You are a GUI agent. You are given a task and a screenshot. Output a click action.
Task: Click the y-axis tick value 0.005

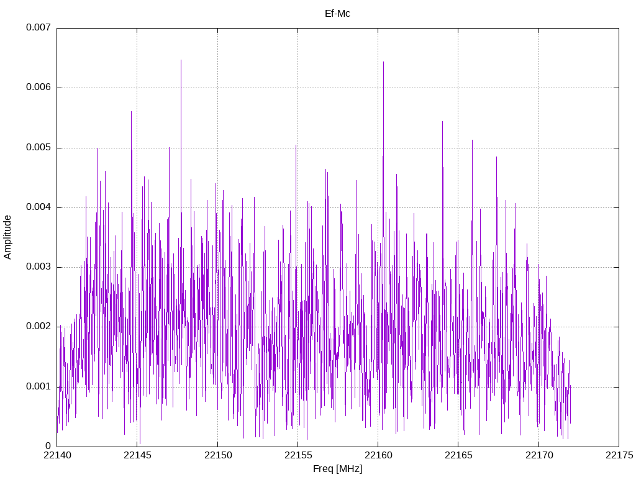[39, 147]
